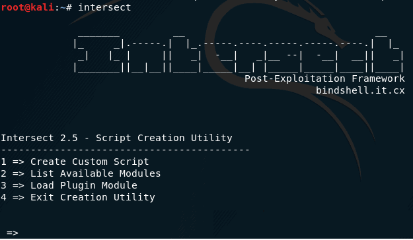Click the typed 'intersect' command
This screenshot has height=240, width=413.
pos(104,7)
